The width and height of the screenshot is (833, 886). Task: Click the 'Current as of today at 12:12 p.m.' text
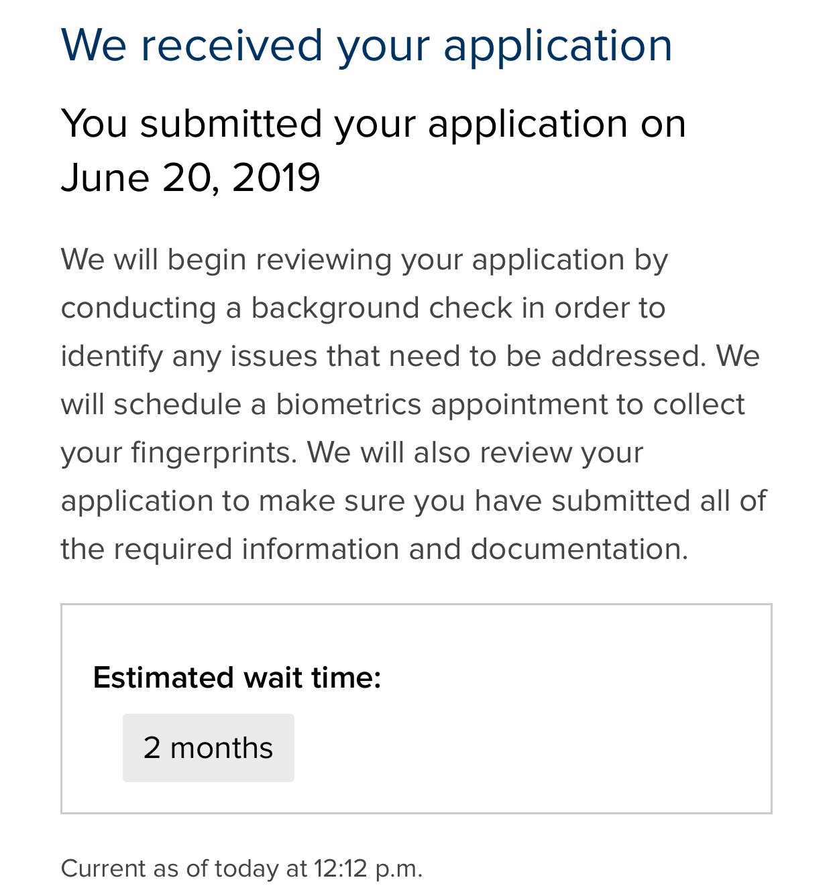point(241,868)
